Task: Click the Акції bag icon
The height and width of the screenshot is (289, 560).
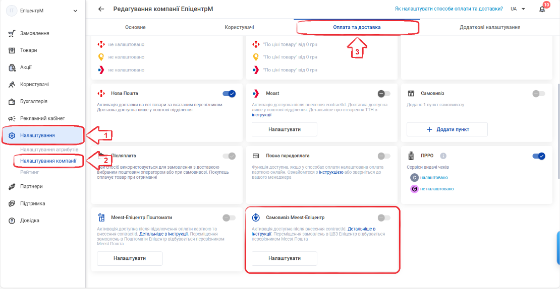Action: point(12,67)
